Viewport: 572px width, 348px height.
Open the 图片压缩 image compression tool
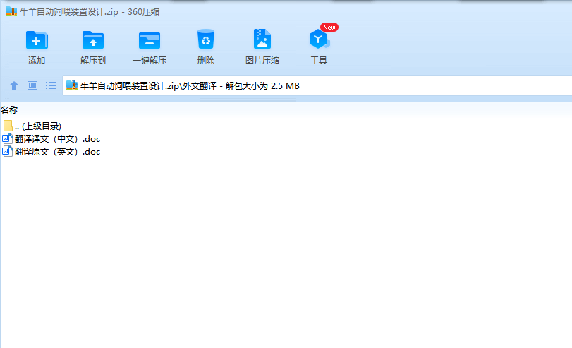(262, 39)
